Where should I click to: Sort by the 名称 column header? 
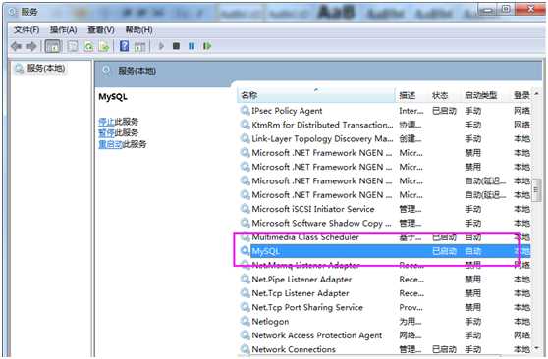coord(316,95)
